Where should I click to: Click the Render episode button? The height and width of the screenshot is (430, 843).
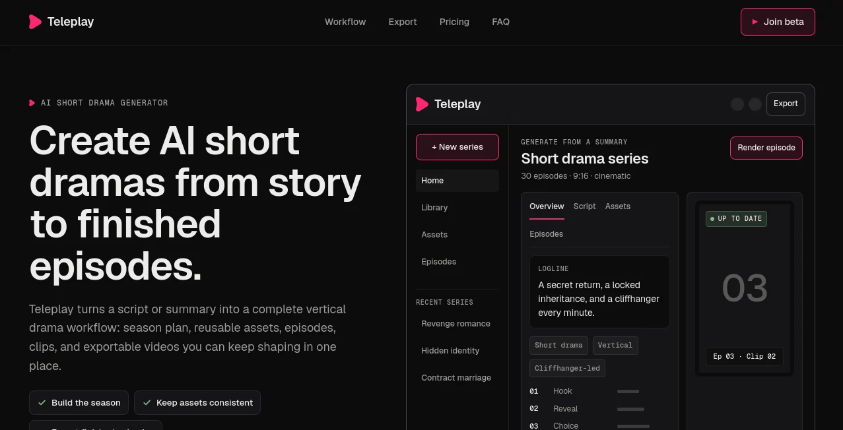[x=766, y=148]
